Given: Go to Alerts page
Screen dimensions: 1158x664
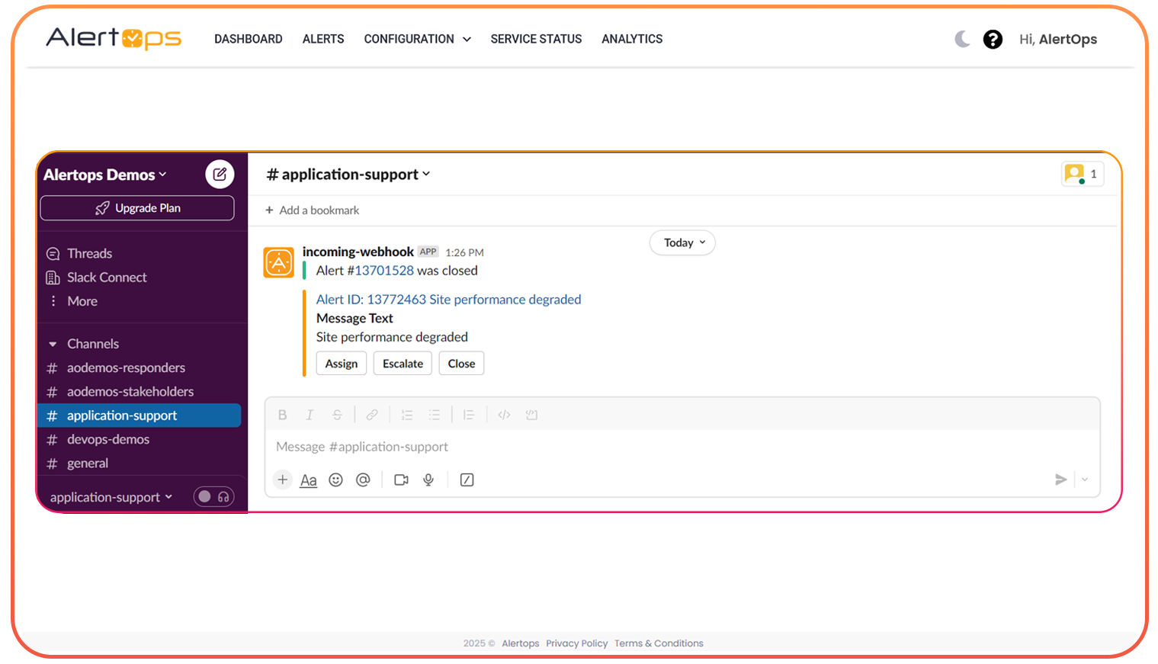Looking at the screenshot, I should (x=323, y=39).
